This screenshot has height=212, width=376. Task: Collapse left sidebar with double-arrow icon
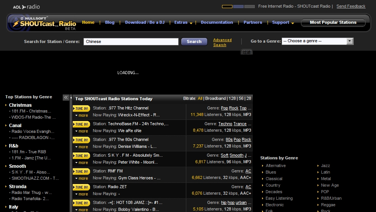point(66,98)
